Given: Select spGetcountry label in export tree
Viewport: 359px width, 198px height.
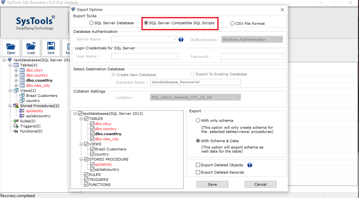Looking at the screenshot, I should coord(107,170).
